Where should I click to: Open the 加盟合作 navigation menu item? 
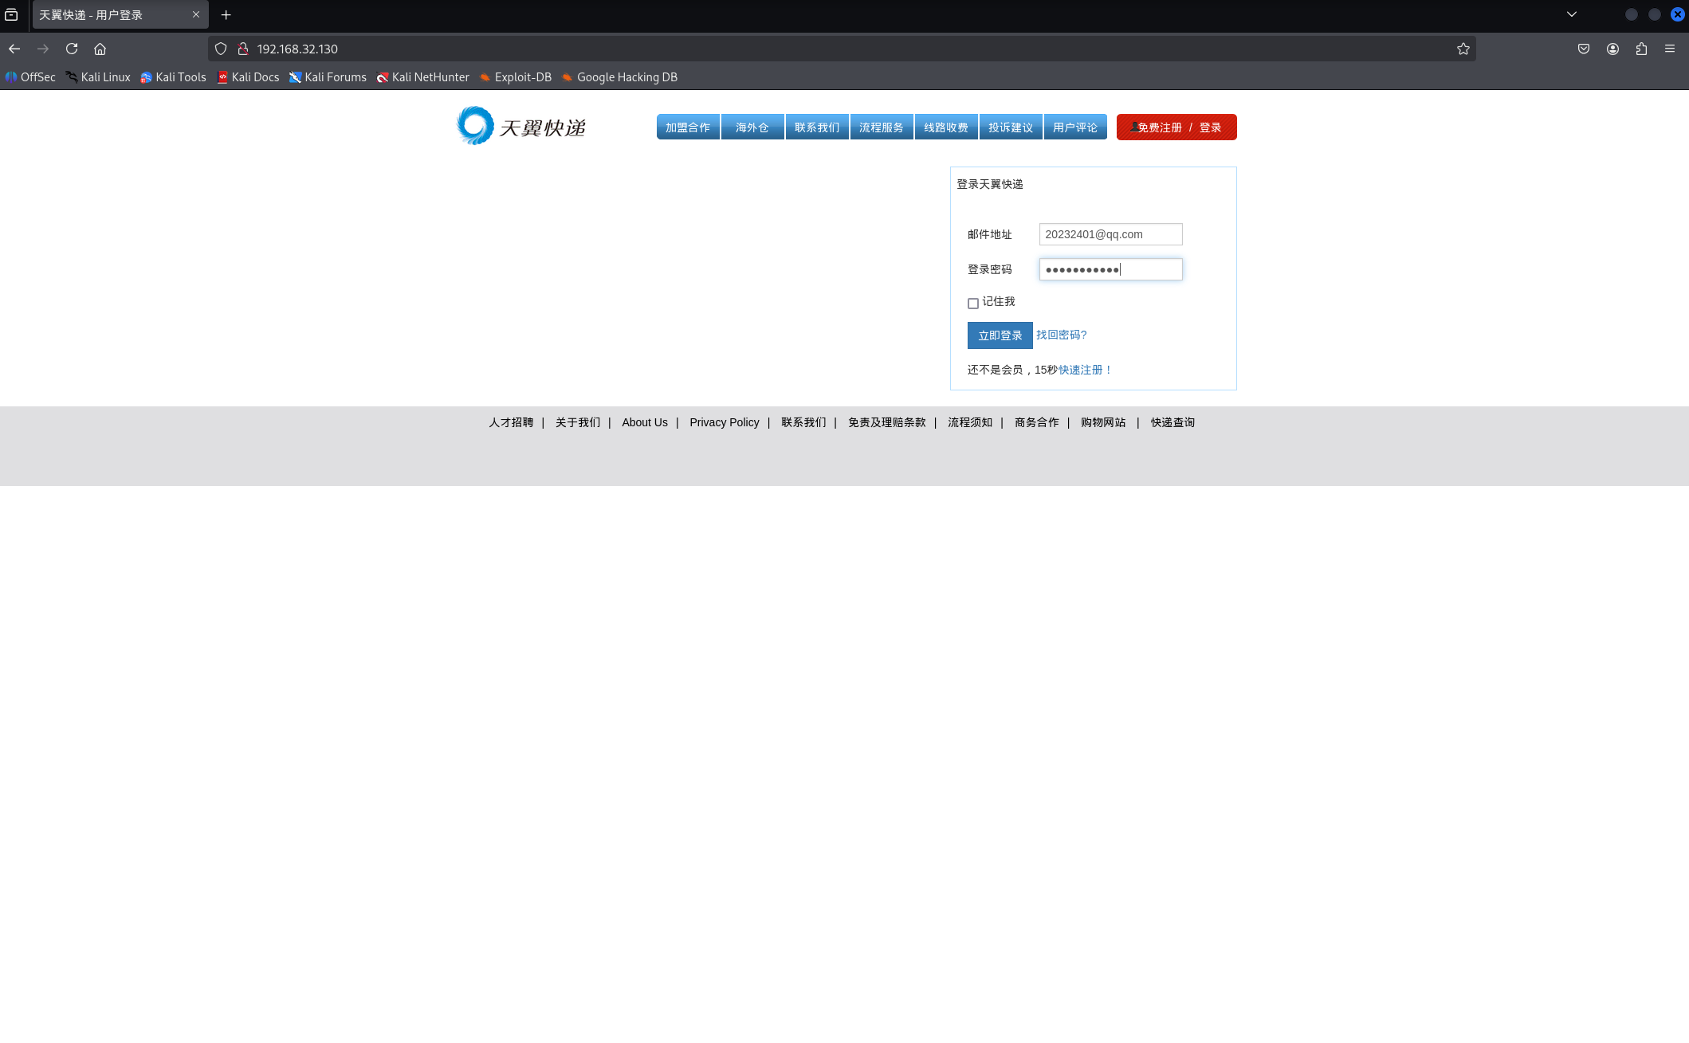point(688,127)
